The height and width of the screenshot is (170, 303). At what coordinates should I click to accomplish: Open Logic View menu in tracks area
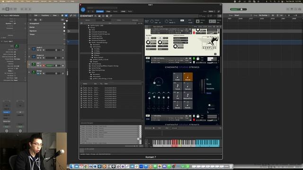[x=55, y=16]
